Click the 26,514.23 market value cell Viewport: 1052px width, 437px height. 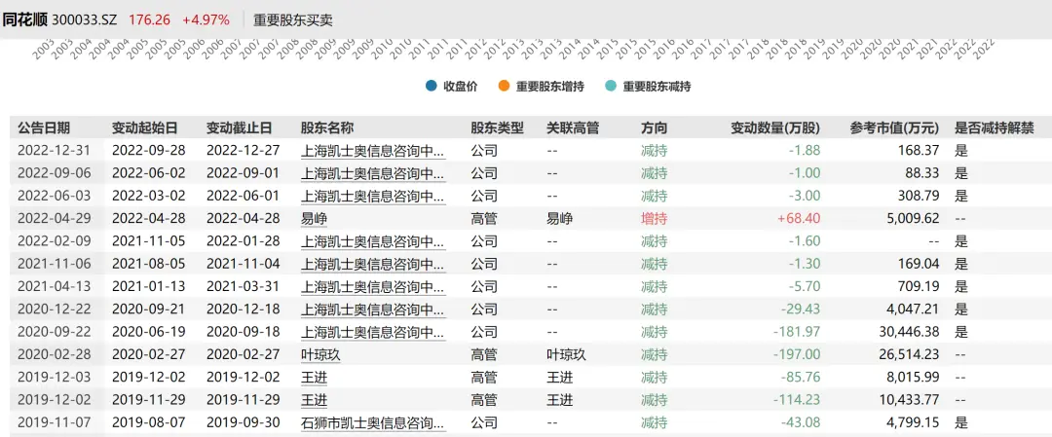(909, 354)
